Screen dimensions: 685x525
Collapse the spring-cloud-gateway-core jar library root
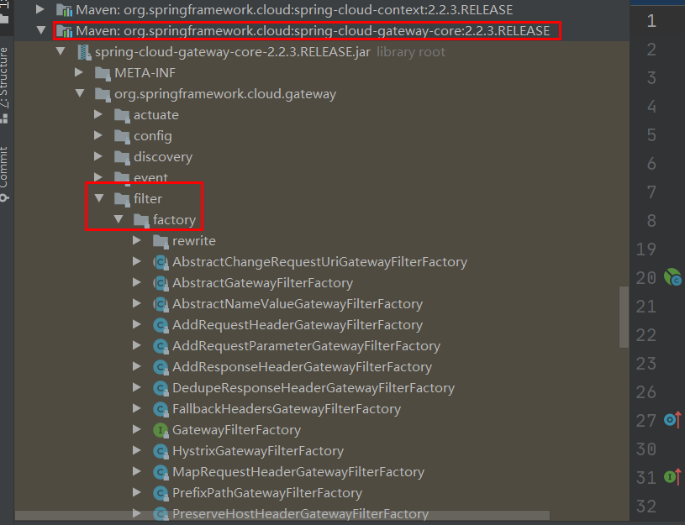click(61, 51)
